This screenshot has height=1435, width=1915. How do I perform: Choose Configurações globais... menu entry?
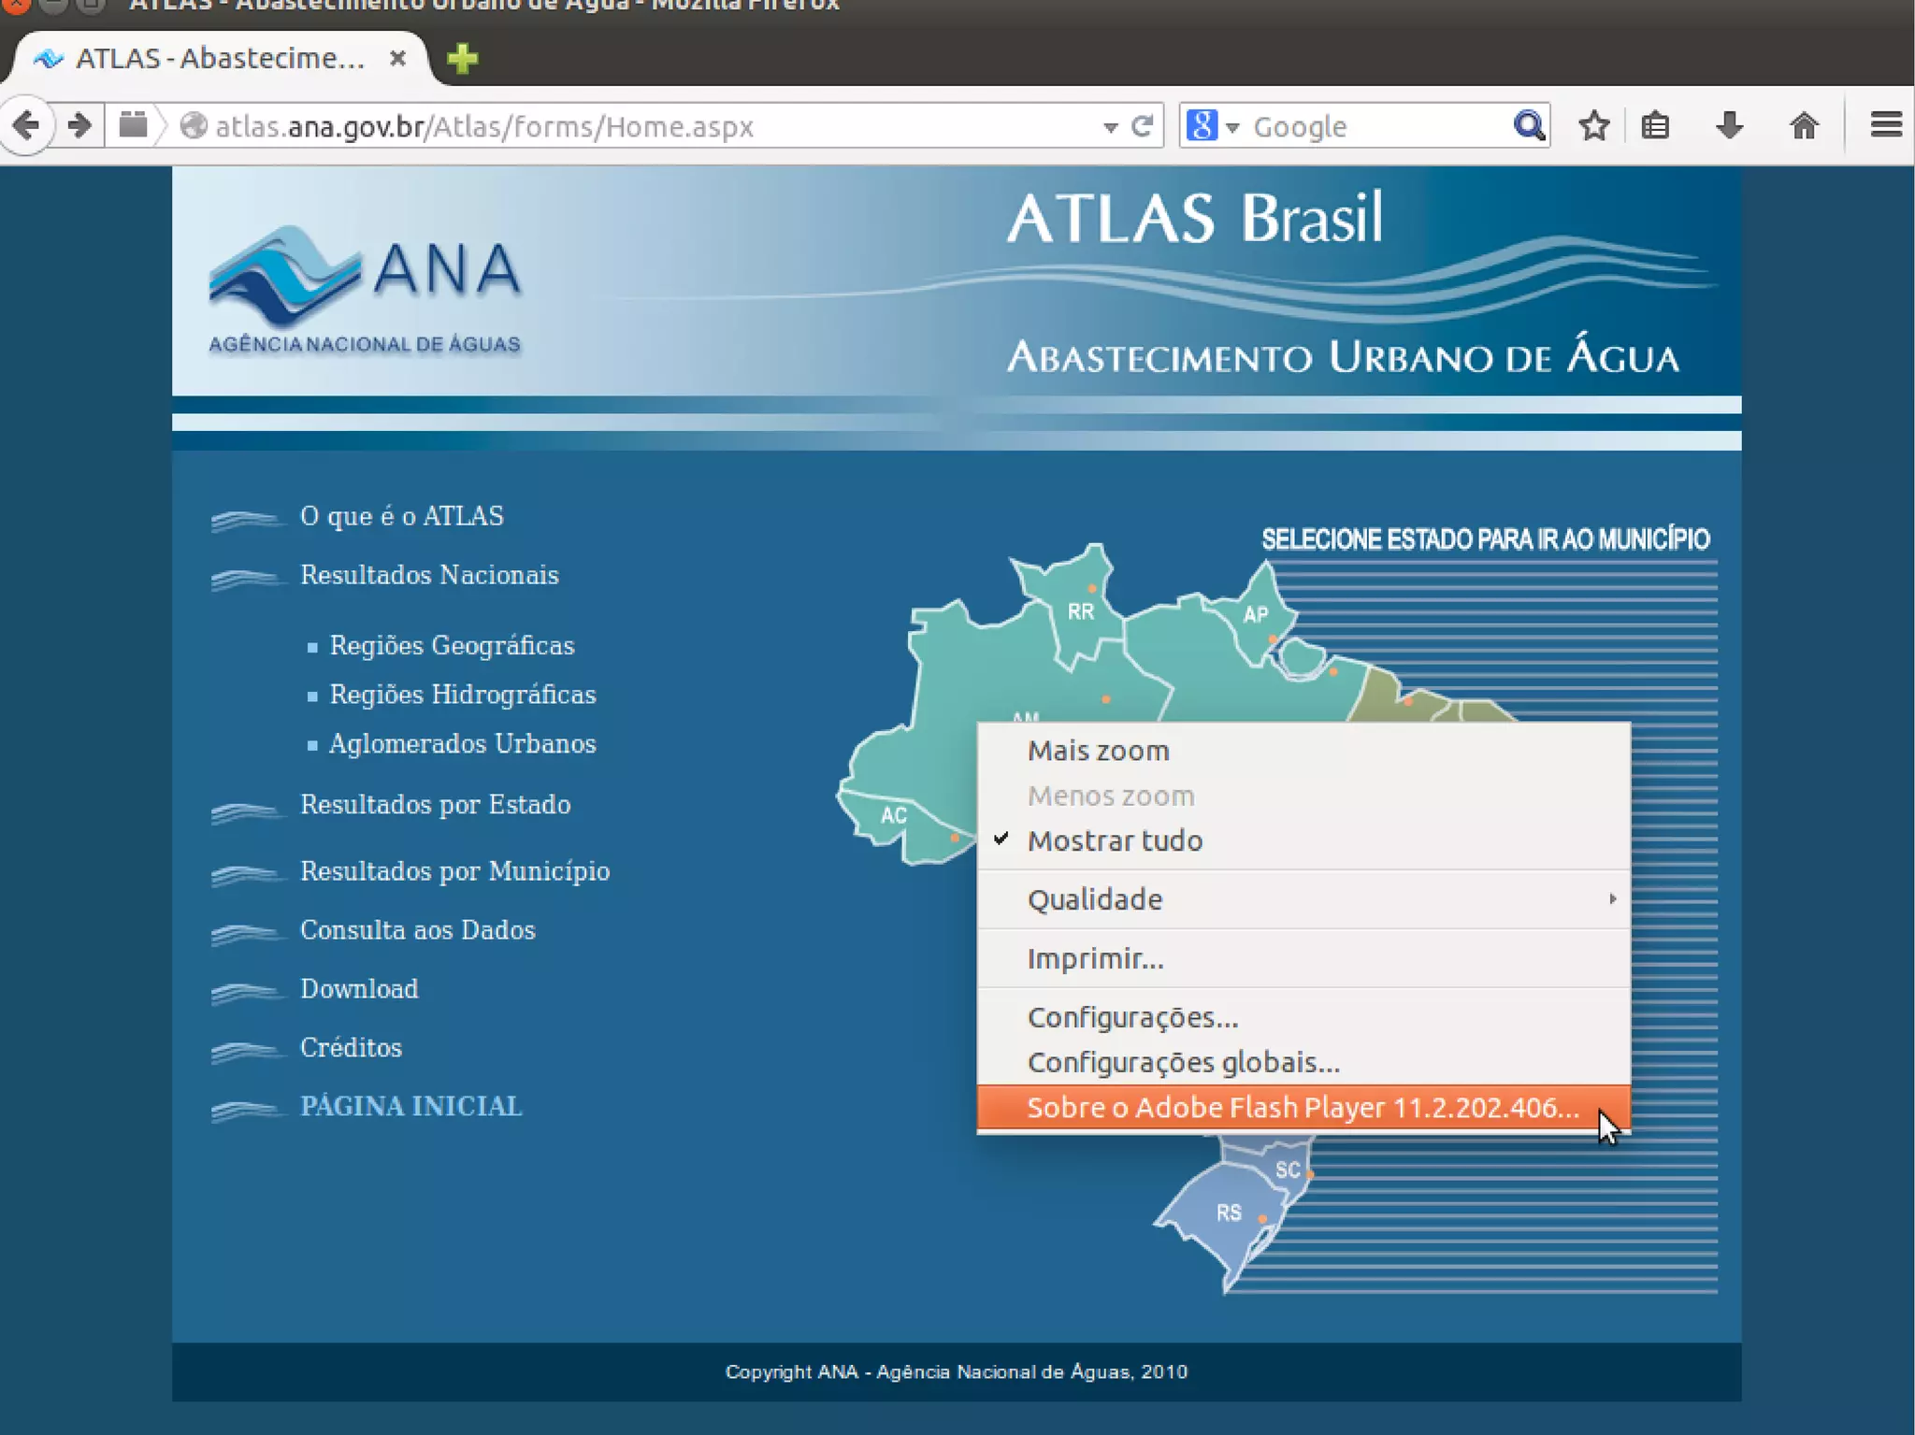pos(1183,1063)
